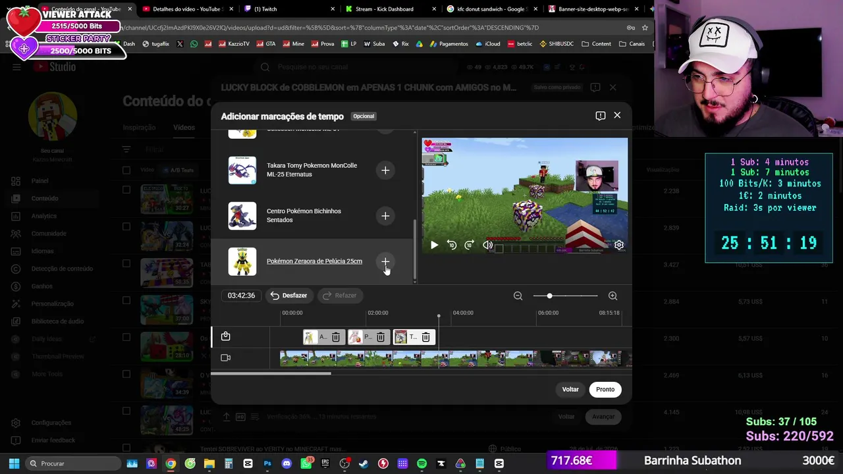The height and width of the screenshot is (474, 843).
Task: Click the Refazer redo button
Action: [340, 296]
